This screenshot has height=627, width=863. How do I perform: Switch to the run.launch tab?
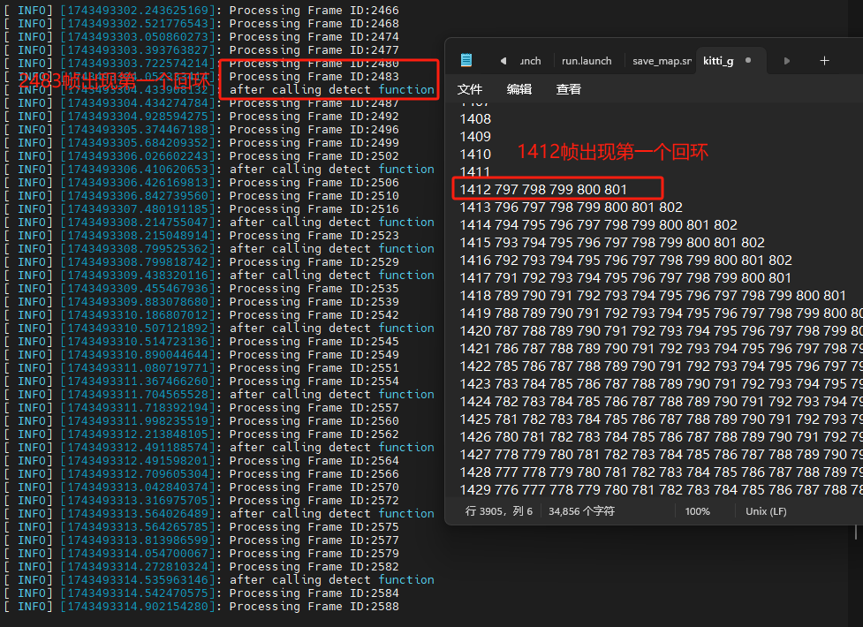(587, 60)
